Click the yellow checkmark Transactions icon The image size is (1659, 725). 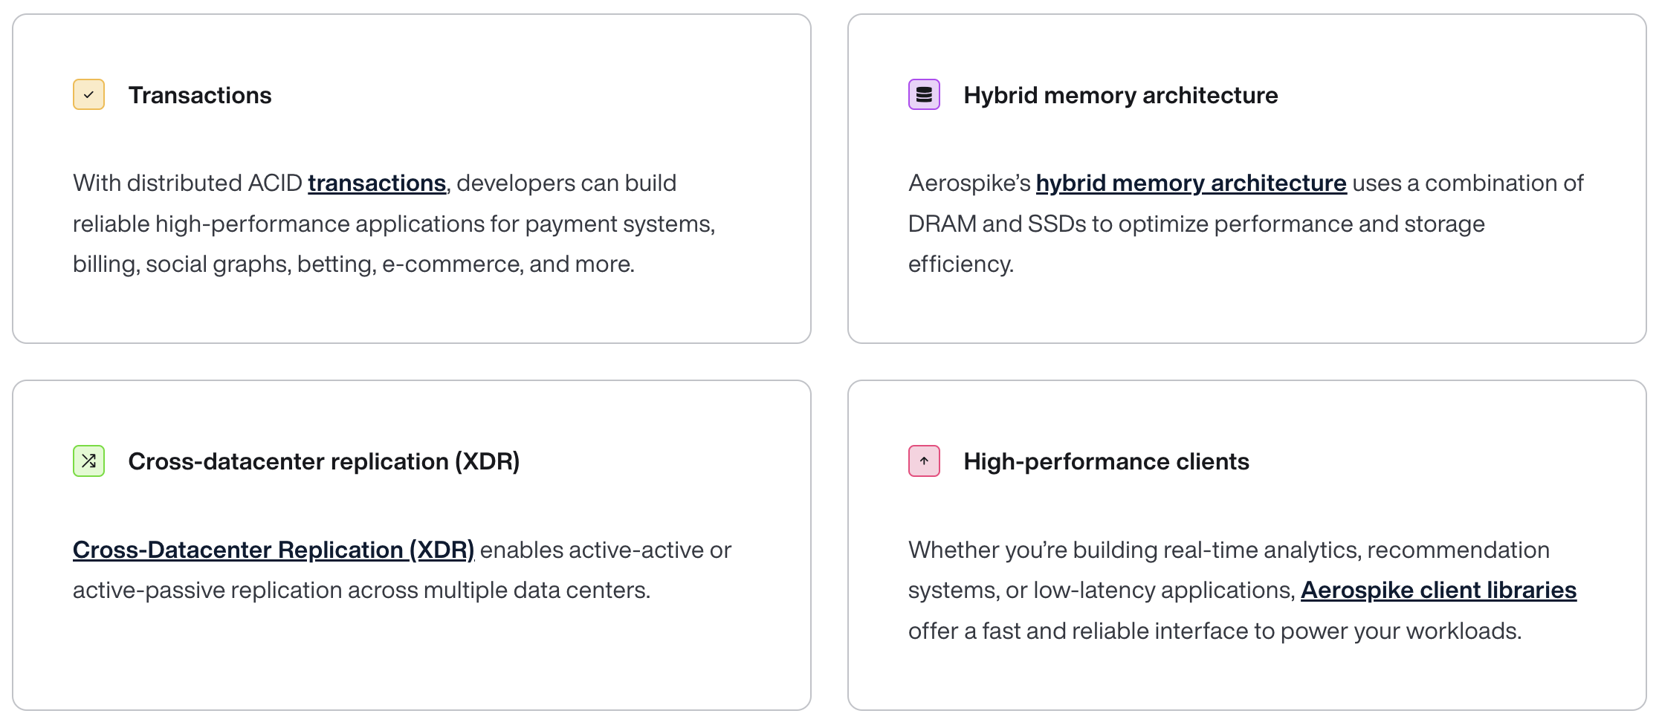88,95
